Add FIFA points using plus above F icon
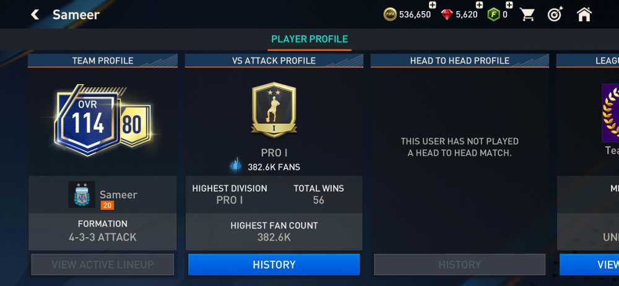 click(509, 5)
